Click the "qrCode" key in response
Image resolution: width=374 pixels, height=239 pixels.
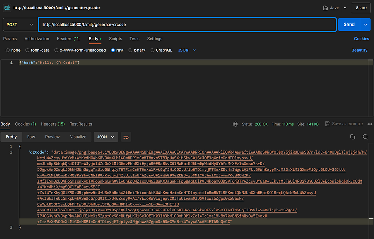click(x=37, y=152)
